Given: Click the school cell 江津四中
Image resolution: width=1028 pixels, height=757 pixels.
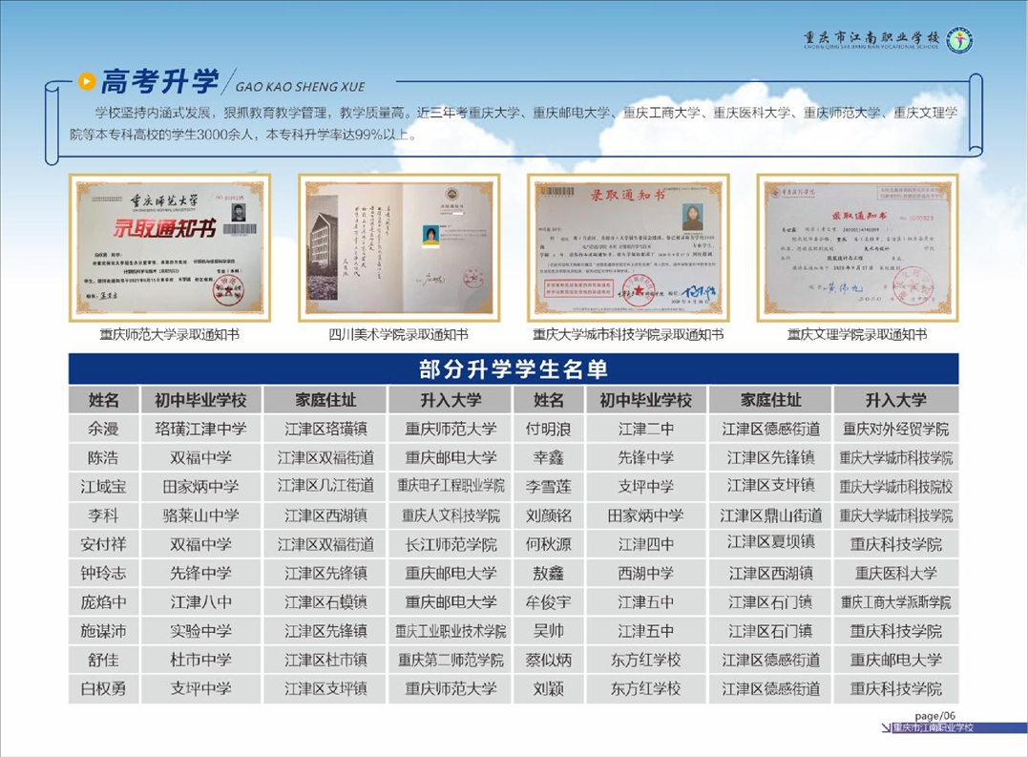Looking at the screenshot, I should [646, 544].
